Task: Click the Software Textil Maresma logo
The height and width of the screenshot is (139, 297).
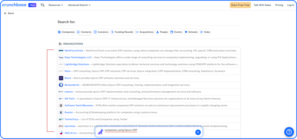Action: point(61,105)
